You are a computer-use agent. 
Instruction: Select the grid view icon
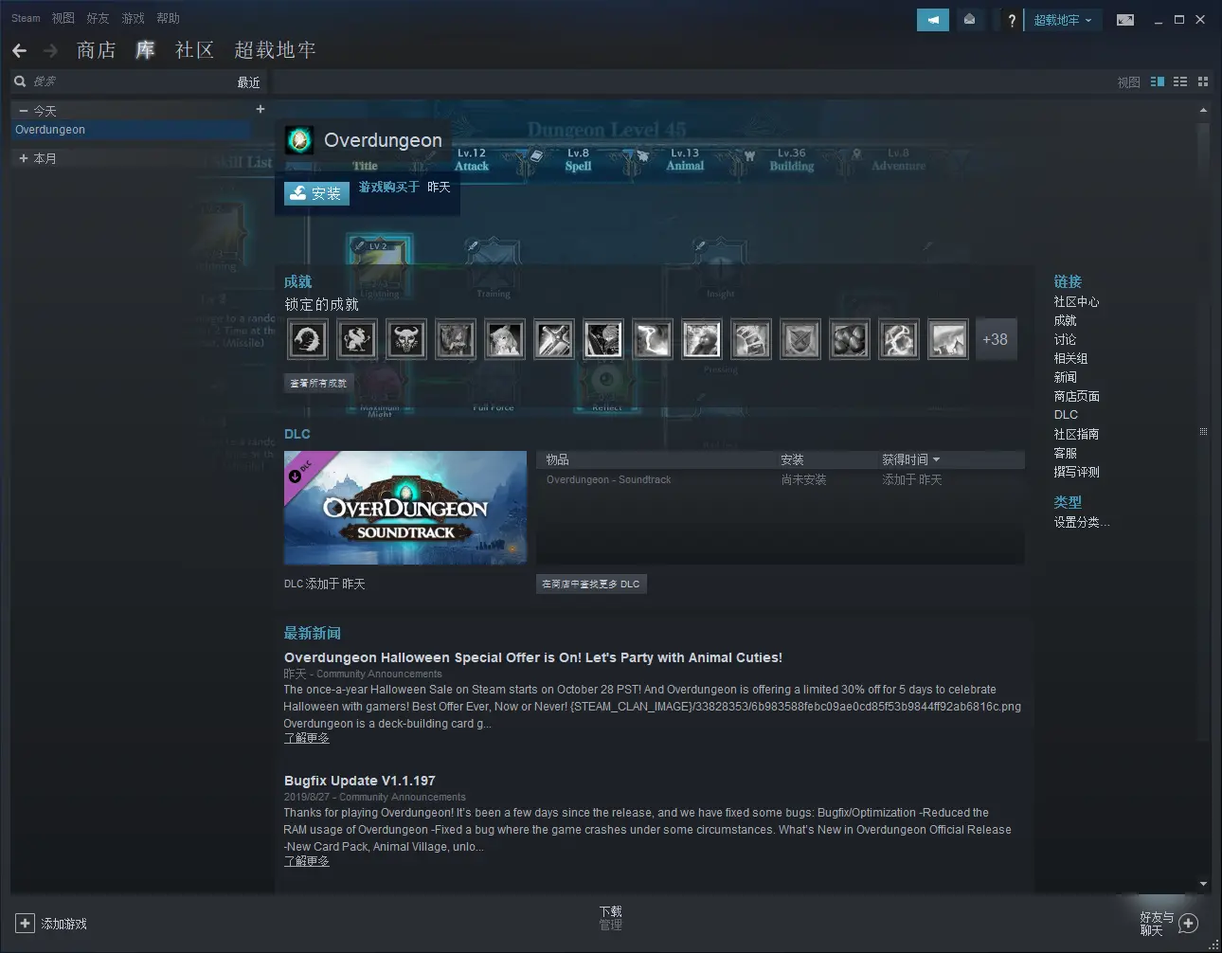[1203, 81]
